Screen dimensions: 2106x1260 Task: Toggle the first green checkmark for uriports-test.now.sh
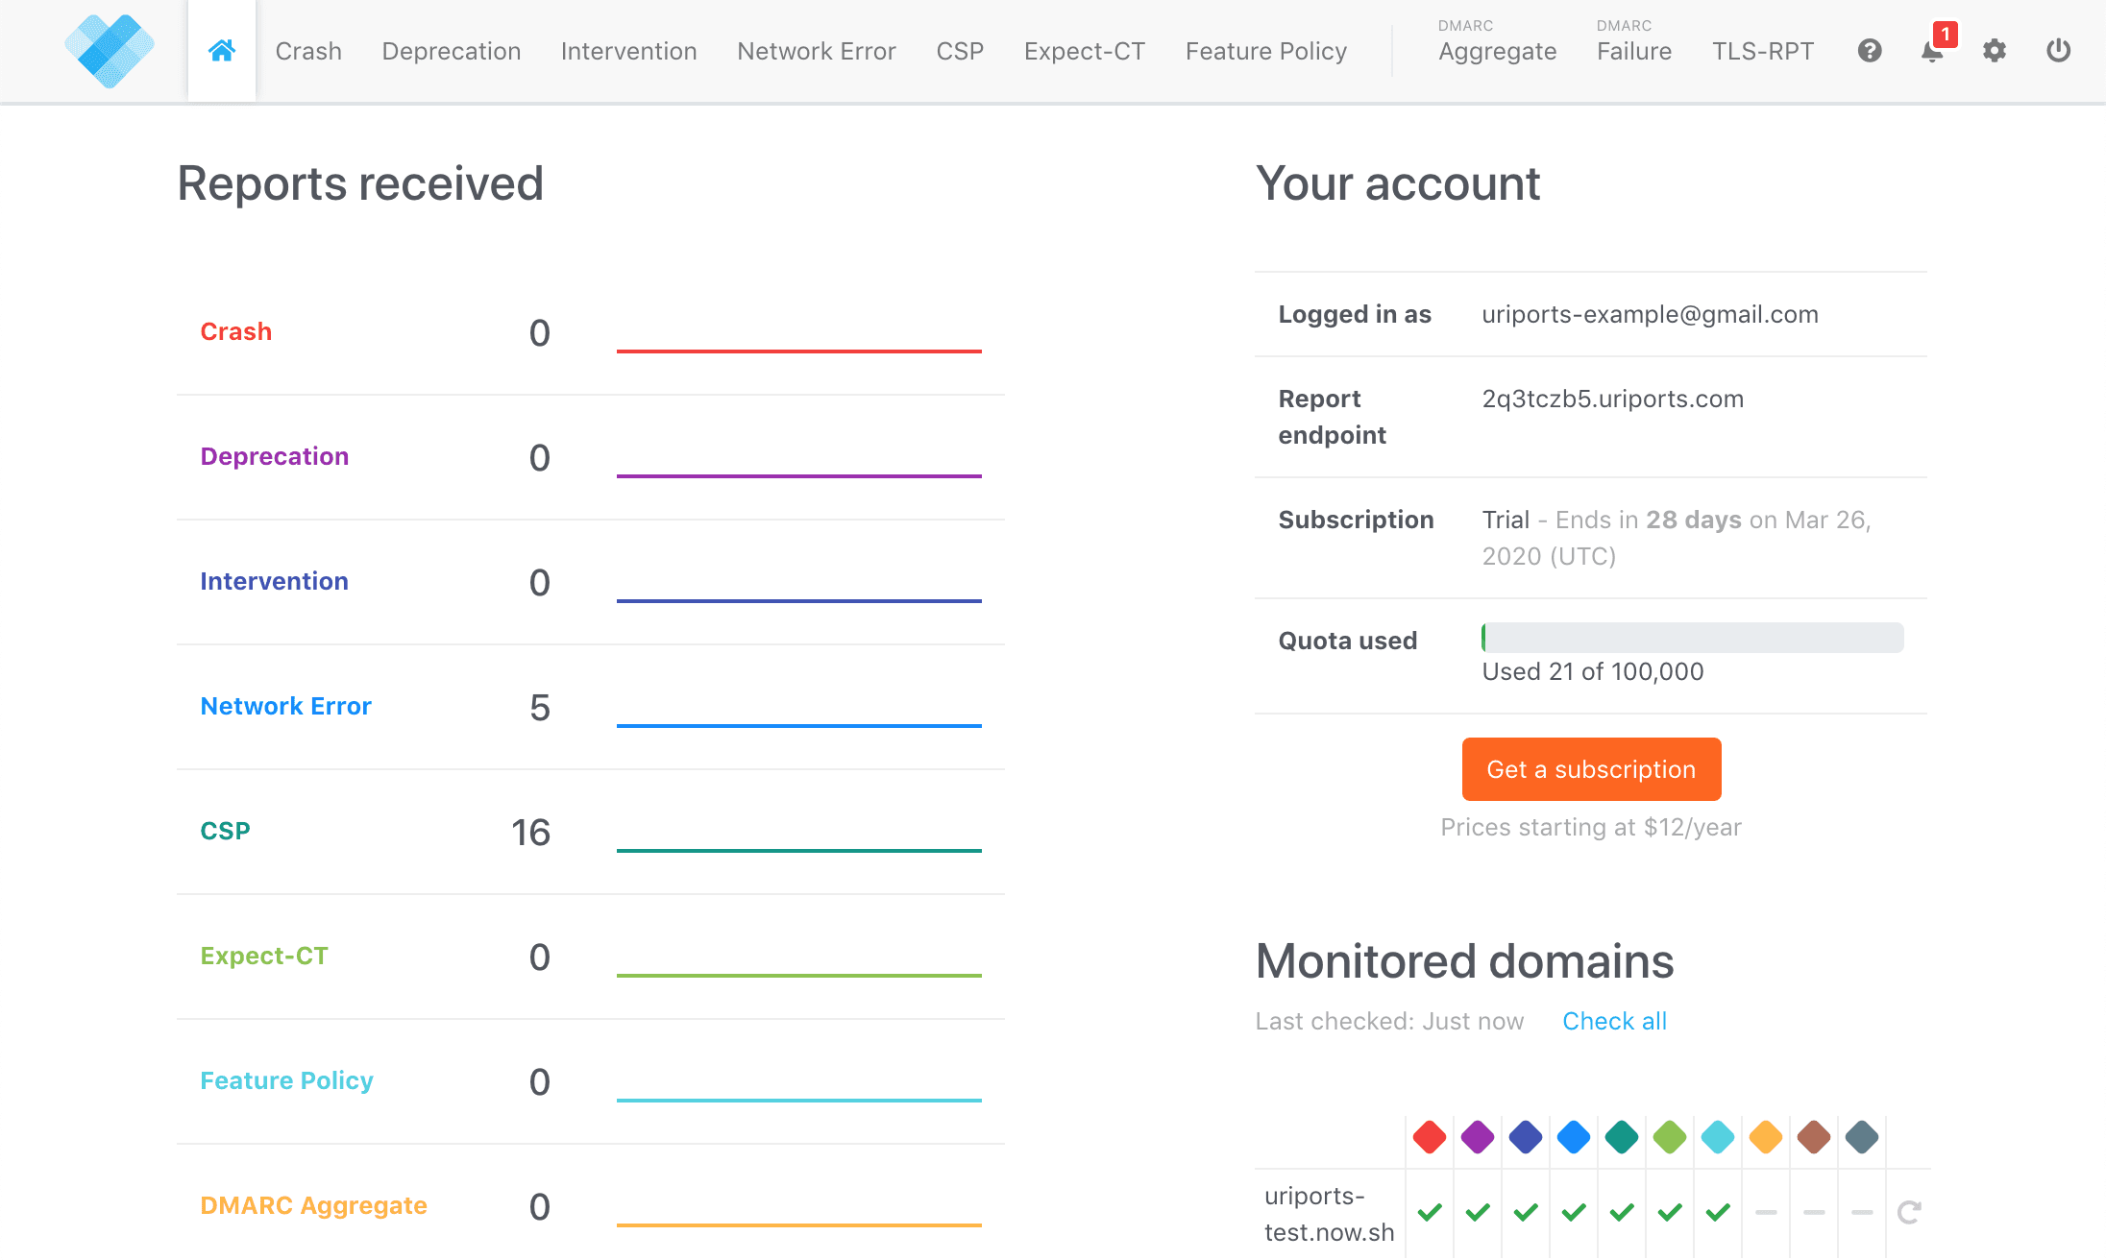coord(1429,1212)
